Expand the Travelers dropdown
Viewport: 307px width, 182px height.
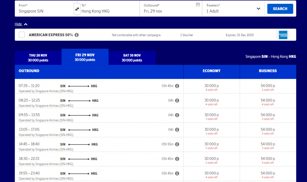point(258,9)
